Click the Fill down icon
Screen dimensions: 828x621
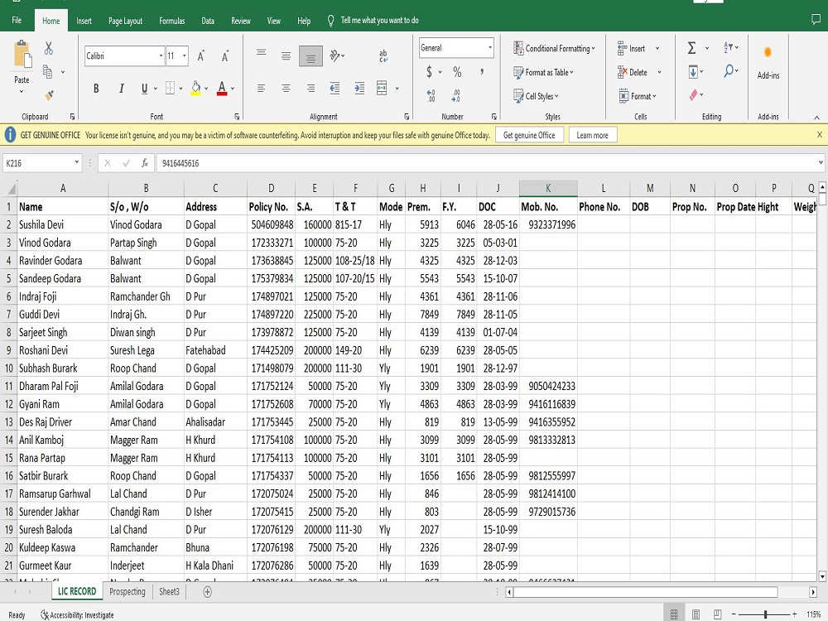click(x=693, y=72)
